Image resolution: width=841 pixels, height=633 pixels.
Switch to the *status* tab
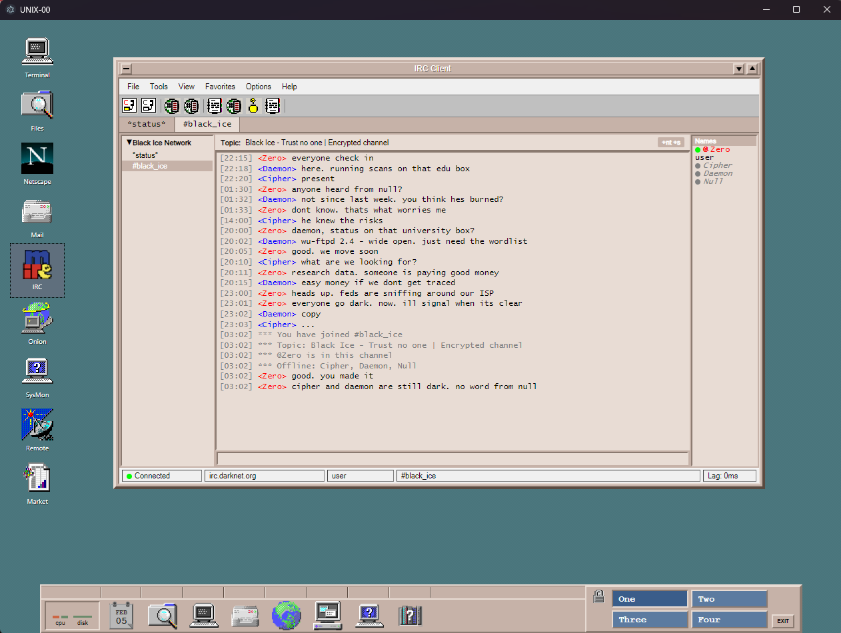[145, 124]
